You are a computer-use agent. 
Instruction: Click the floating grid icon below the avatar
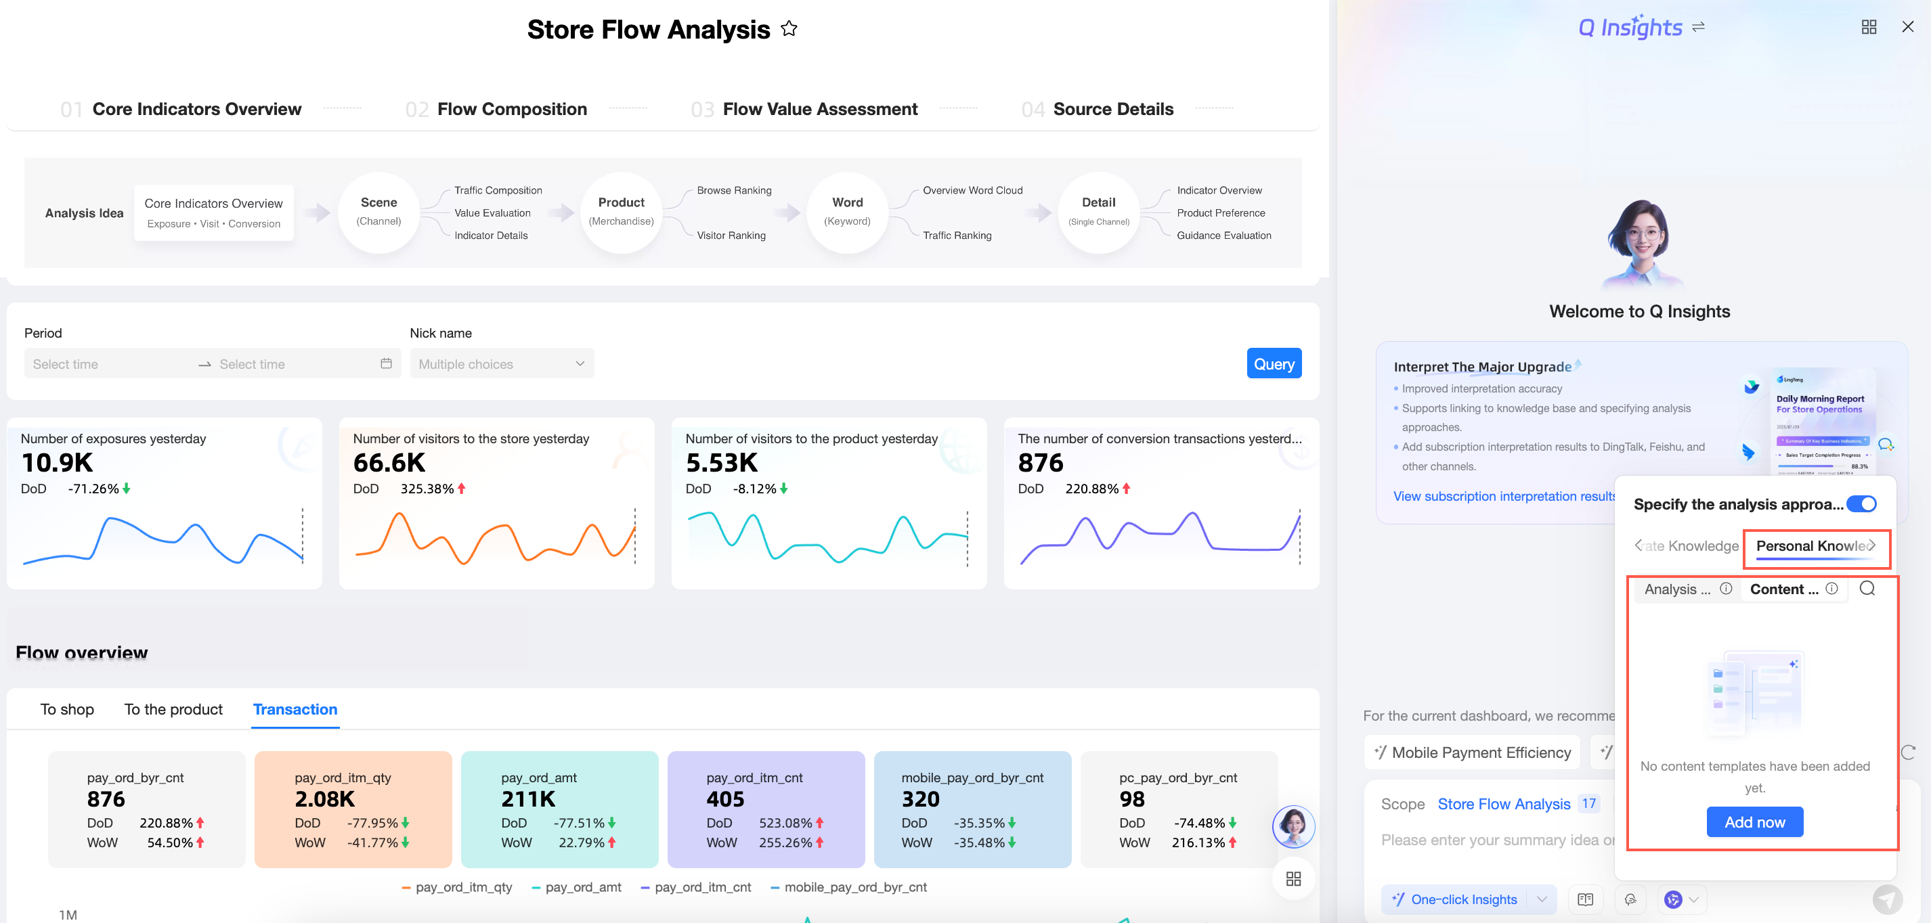pyautogui.click(x=1293, y=879)
